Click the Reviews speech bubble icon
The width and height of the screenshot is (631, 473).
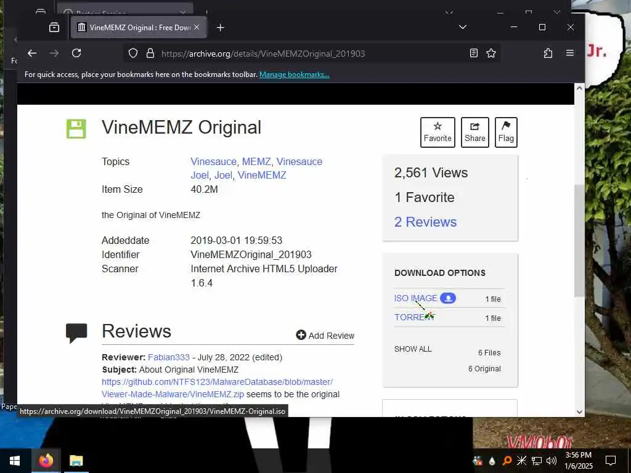pos(76,333)
